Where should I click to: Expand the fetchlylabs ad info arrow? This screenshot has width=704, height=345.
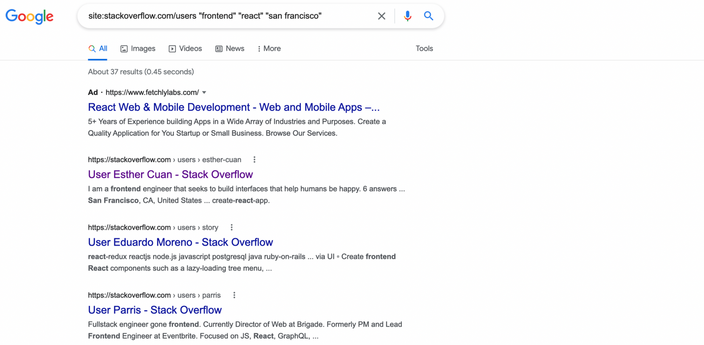[x=204, y=92]
